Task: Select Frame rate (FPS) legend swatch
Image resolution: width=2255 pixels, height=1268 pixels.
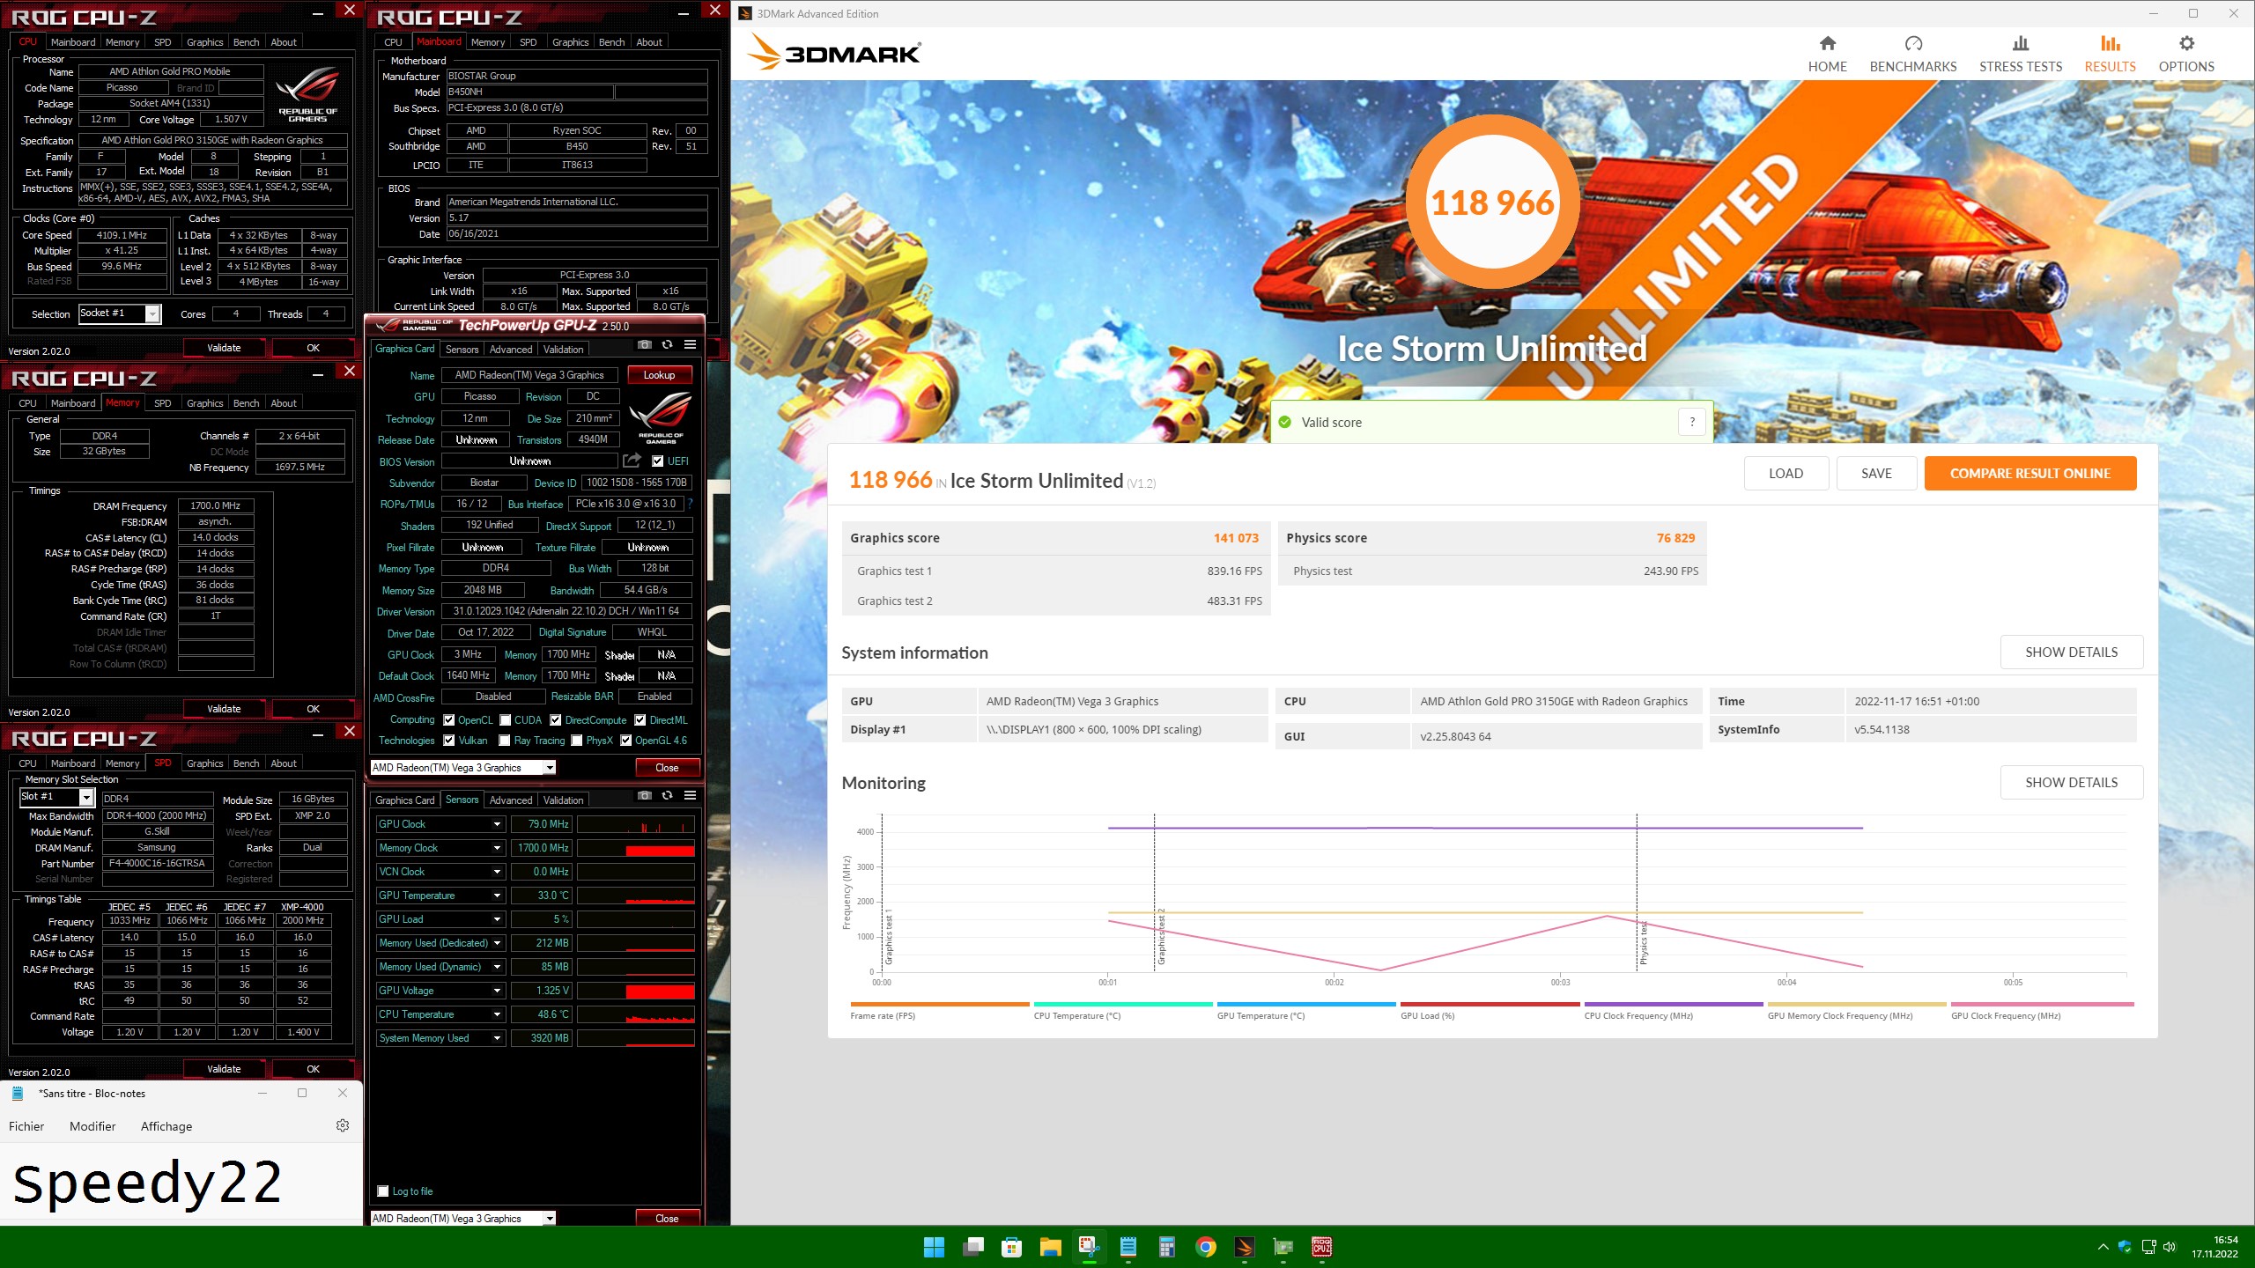Action: 939,1004
